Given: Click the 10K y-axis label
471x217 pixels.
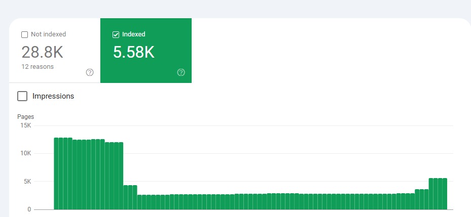Looking at the screenshot, I should click(x=25, y=153).
